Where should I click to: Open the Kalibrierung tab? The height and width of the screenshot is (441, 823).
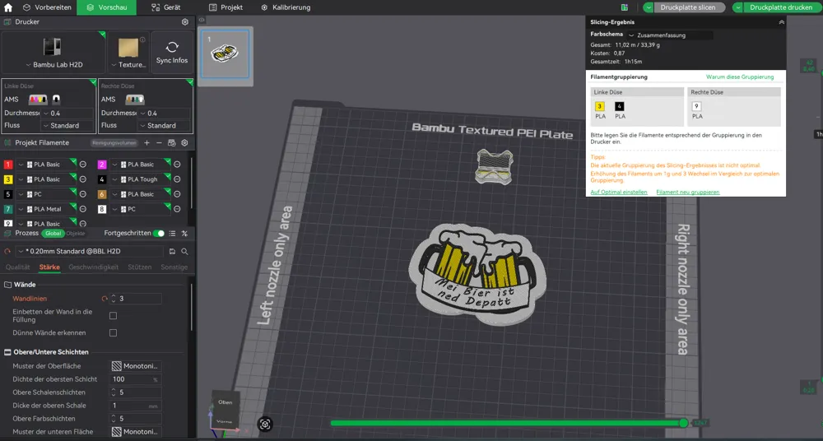286,7
